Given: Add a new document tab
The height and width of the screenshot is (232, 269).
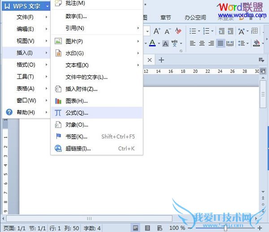Looking at the screenshot, I should [x=161, y=60].
